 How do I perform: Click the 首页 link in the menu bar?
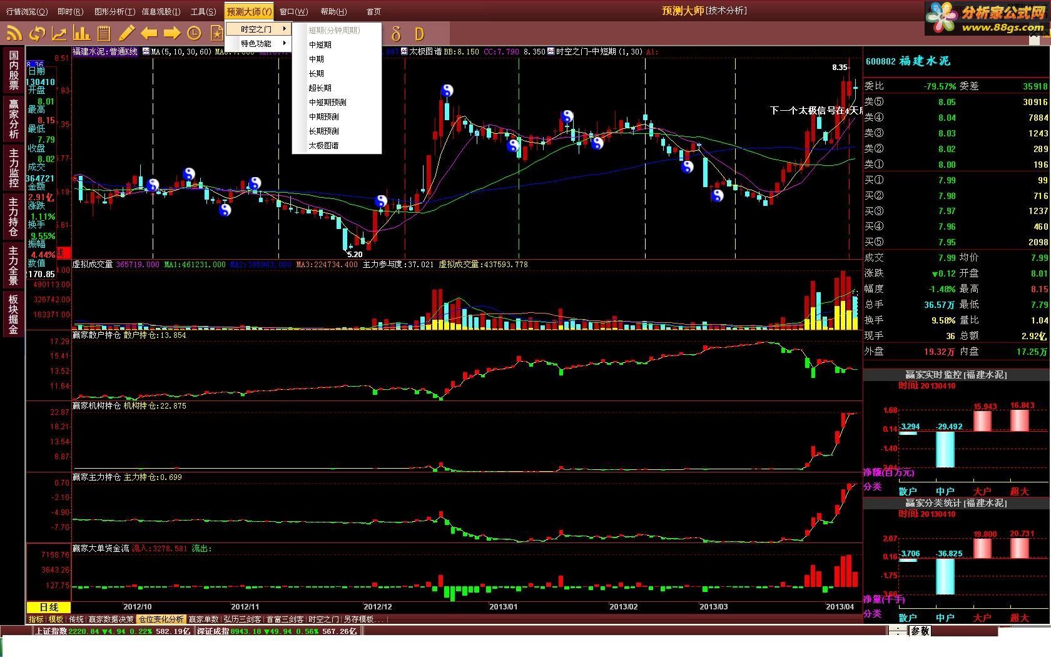point(373,11)
